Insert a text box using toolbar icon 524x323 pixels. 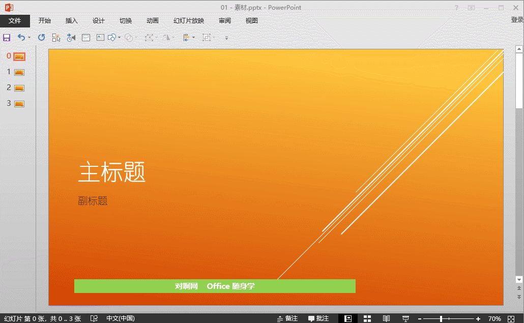[x=100, y=38]
